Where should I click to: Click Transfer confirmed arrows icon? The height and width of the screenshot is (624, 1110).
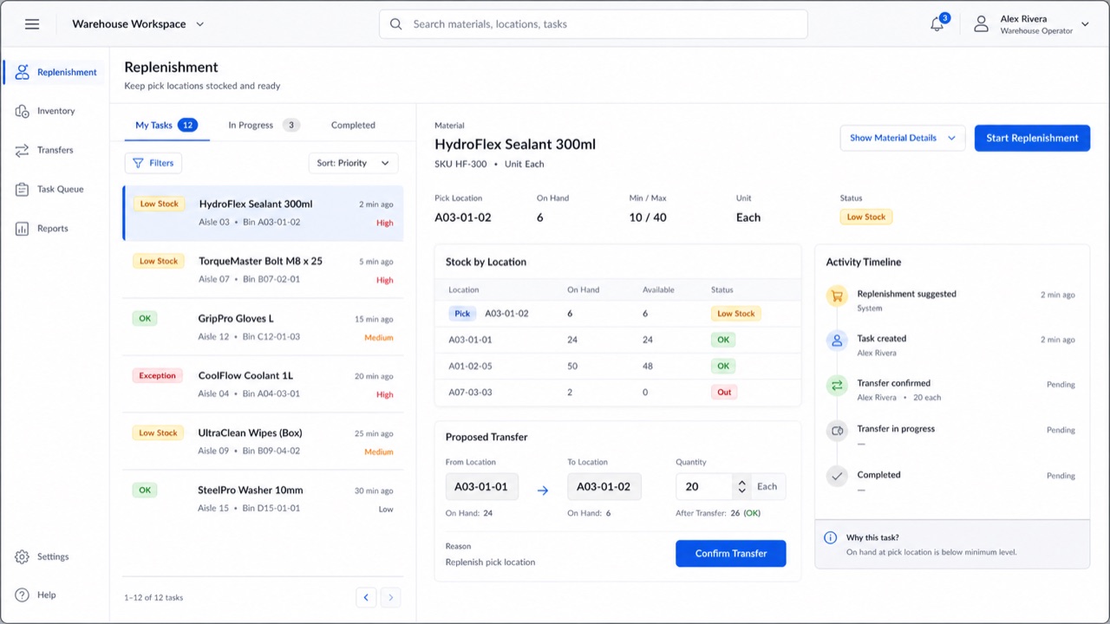tap(837, 386)
